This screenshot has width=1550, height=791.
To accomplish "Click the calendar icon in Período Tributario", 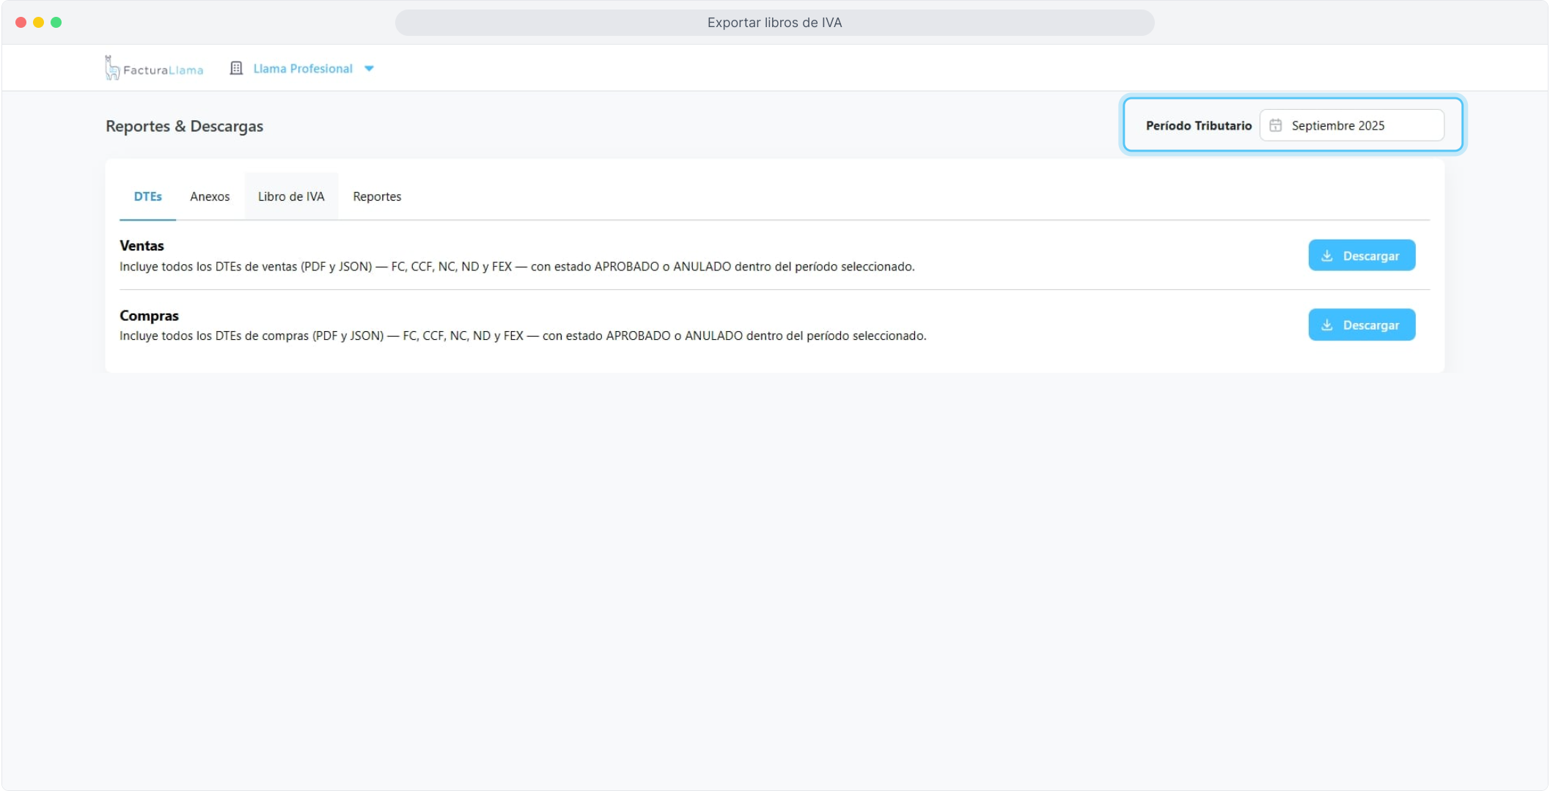I will tap(1276, 125).
